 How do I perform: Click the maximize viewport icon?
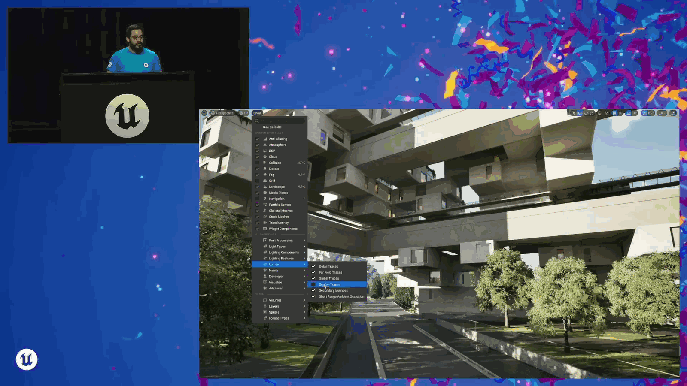point(673,113)
